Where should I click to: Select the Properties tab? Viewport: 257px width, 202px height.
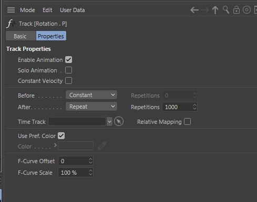[51, 36]
